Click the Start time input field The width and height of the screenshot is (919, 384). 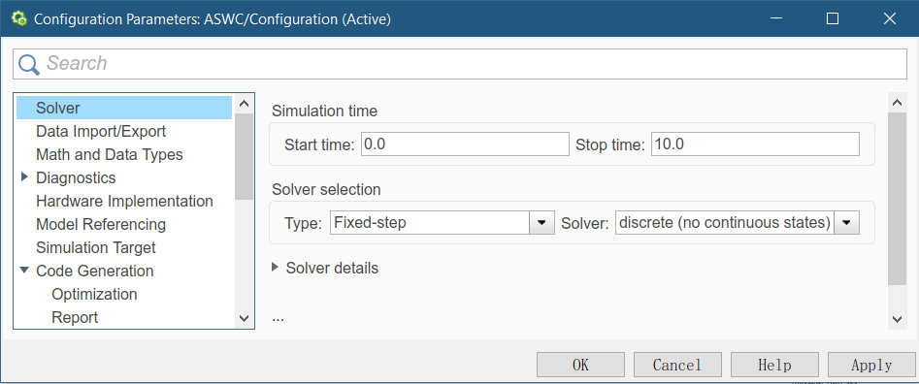pos(465,144)
